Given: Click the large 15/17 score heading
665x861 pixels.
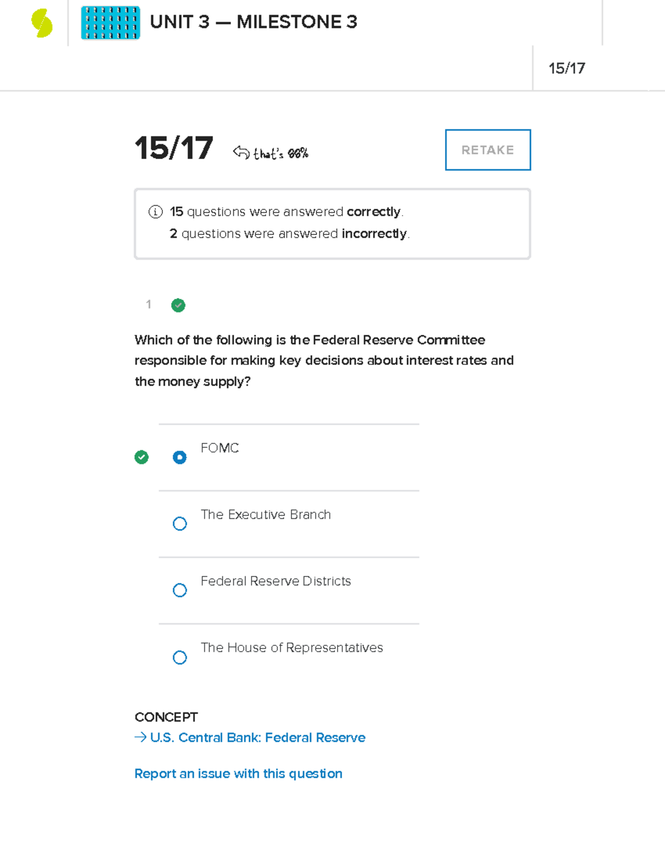Looking at the screenshot, I should coord(174,149).
